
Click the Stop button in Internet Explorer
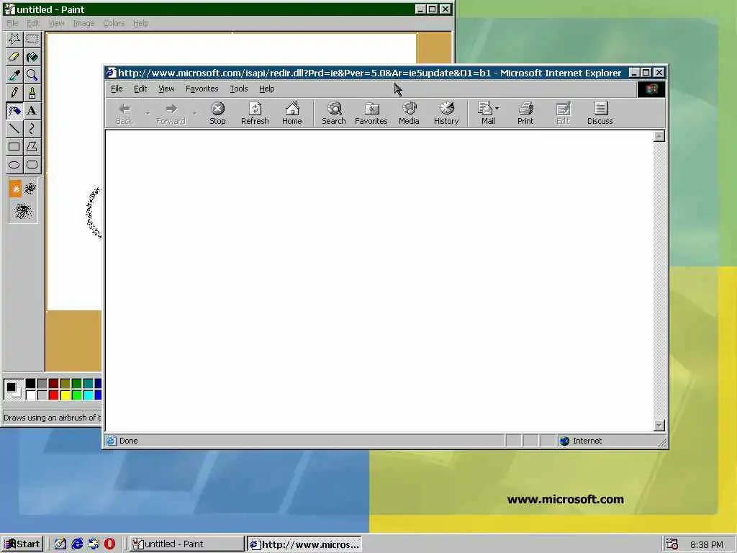coord(217,113)
